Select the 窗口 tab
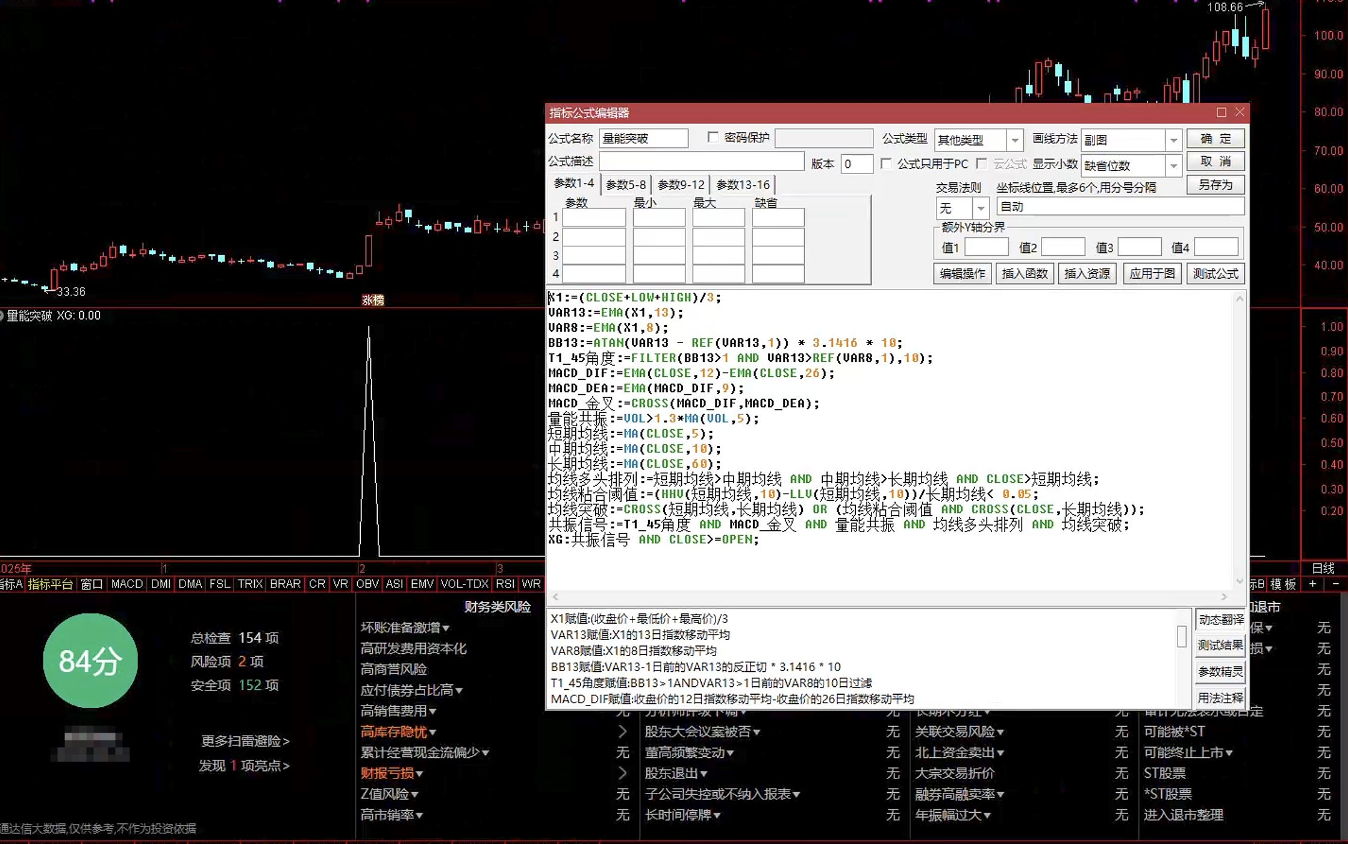This screenshot has height=844, width=1348. pyautogui.click(x=92, y=584)
